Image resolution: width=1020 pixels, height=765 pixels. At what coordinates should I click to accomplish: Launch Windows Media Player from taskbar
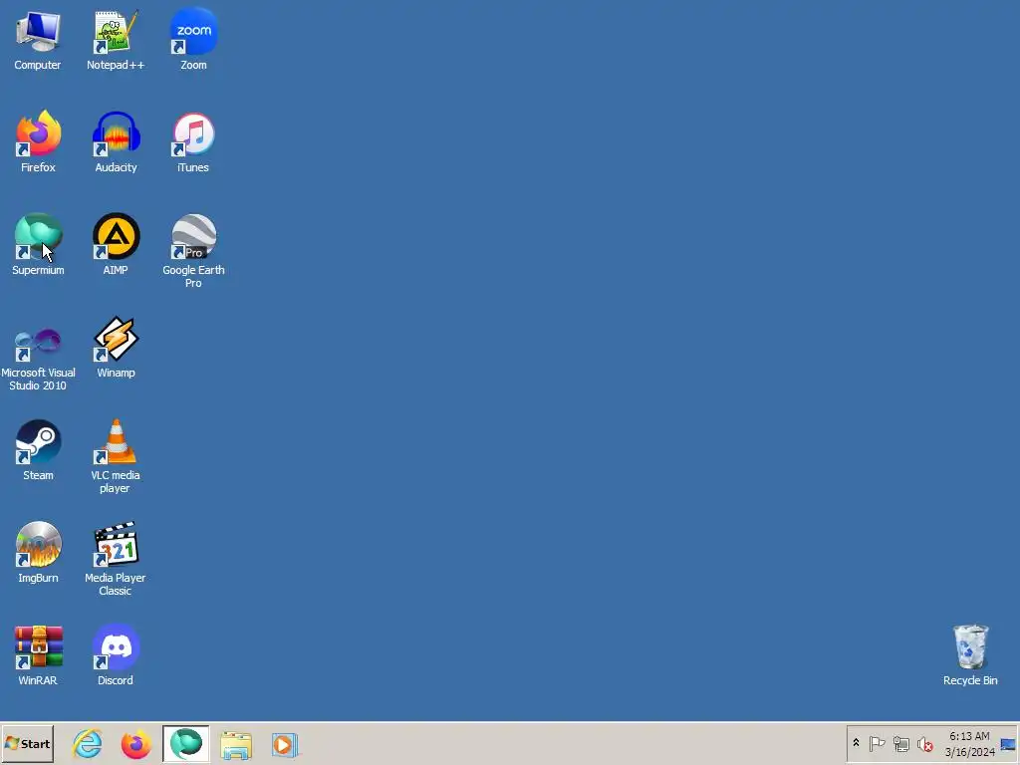click(284, 745)
